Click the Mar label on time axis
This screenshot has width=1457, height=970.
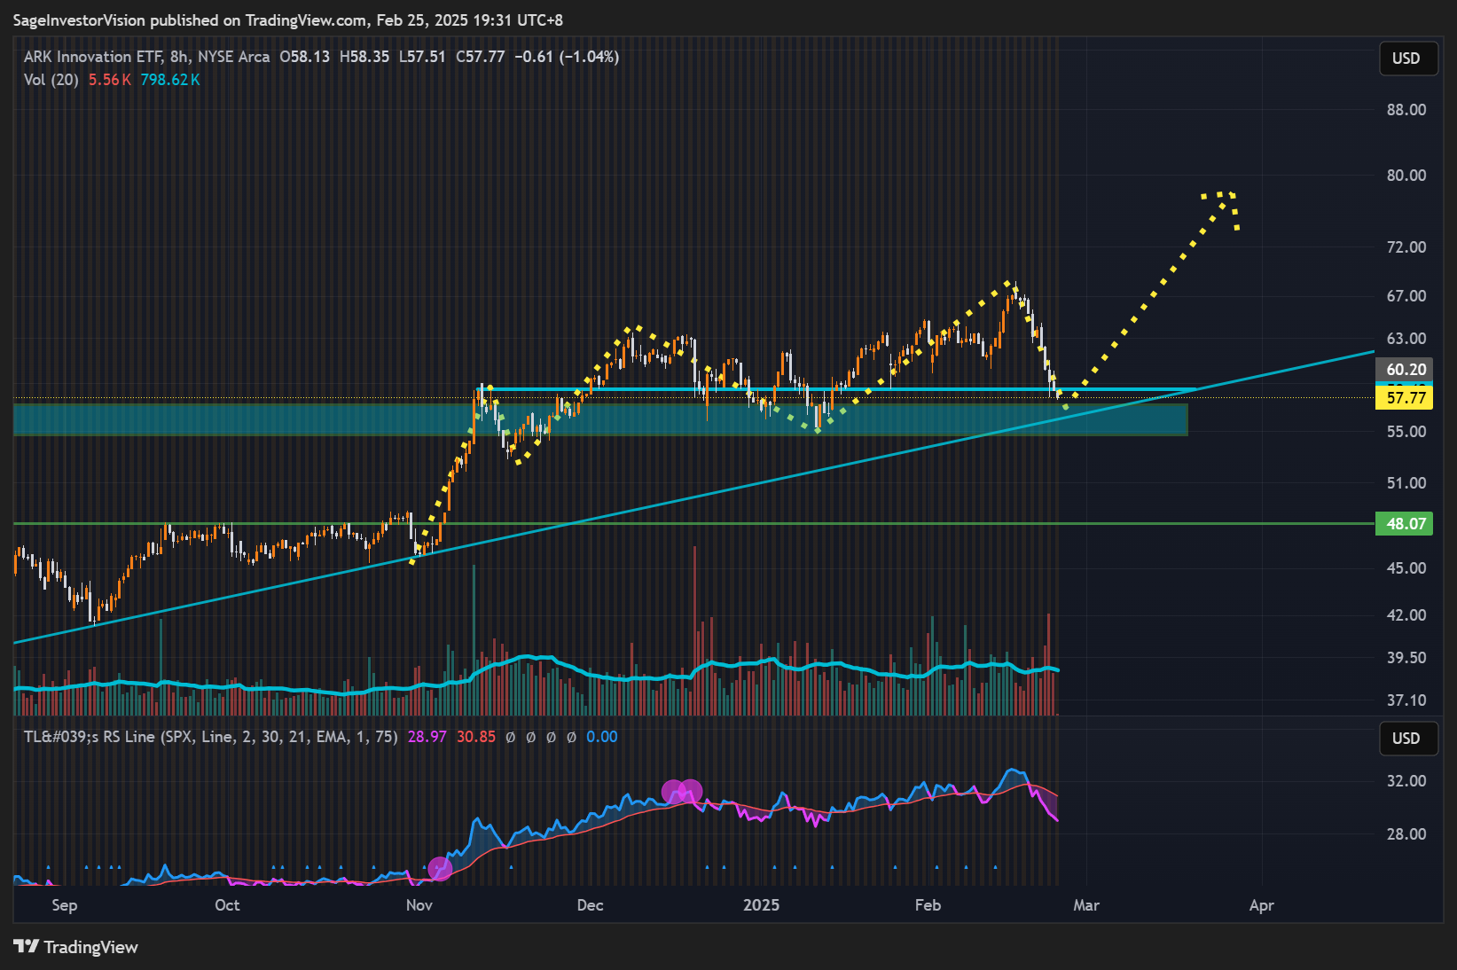click(x=1086, y=905)
